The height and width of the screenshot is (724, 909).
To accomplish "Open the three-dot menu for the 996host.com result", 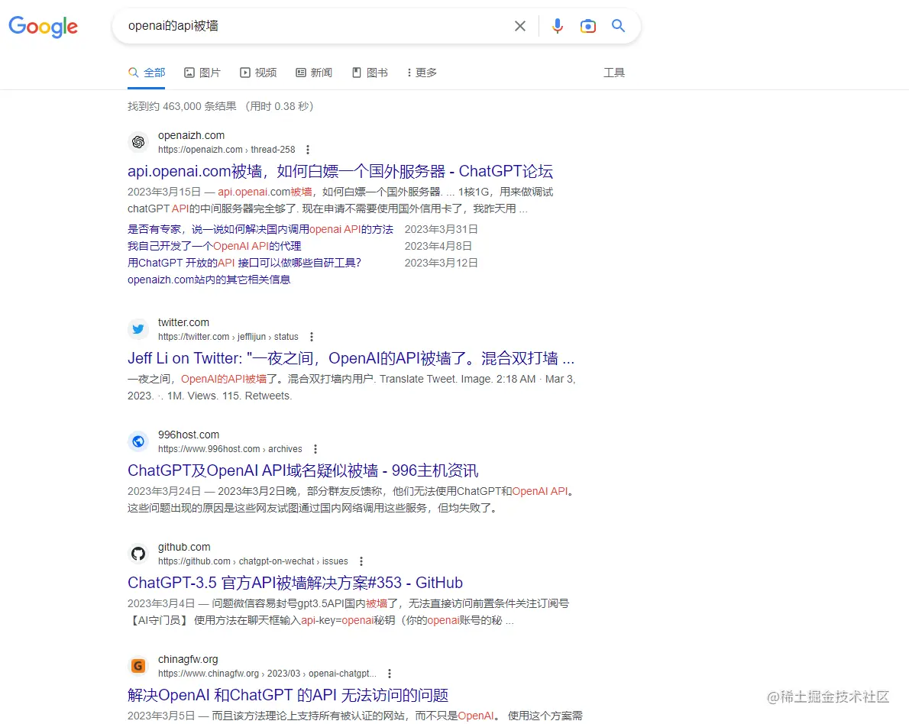I will click(315, 449).
